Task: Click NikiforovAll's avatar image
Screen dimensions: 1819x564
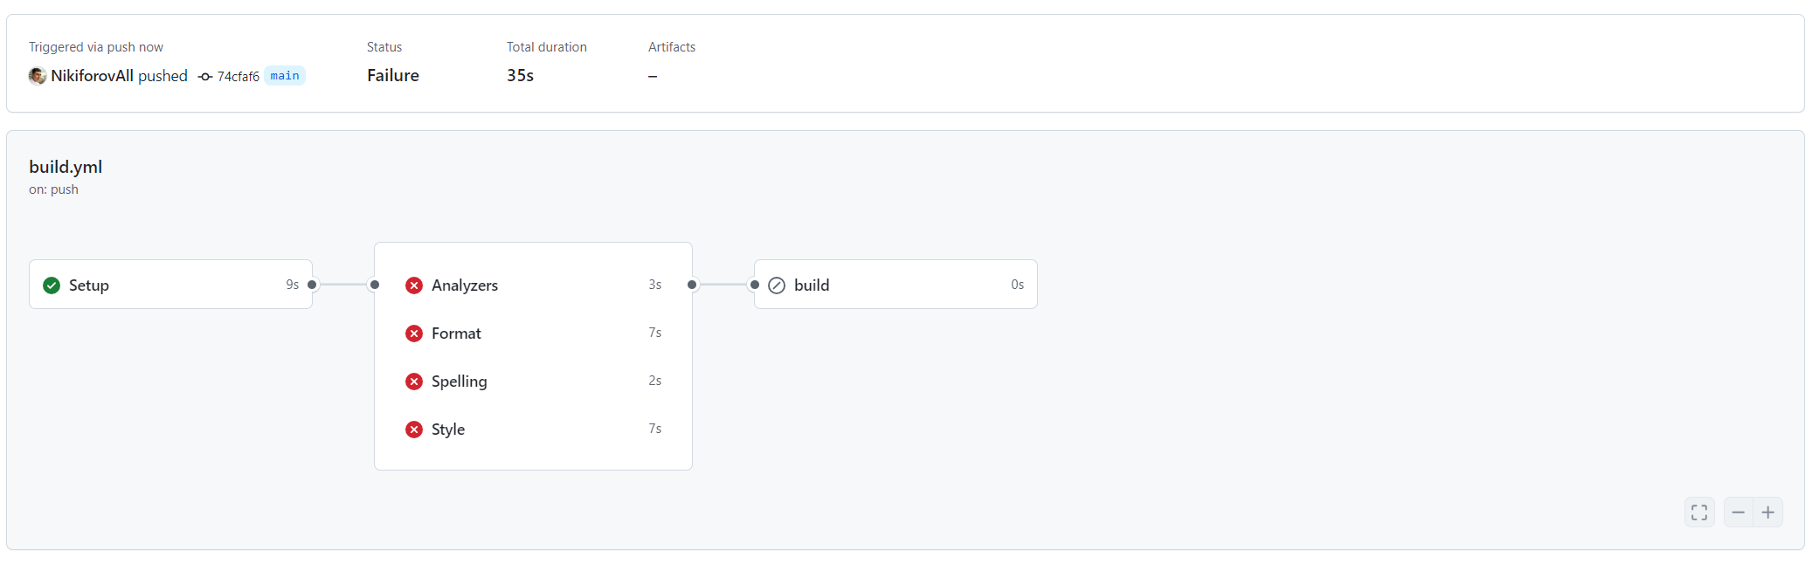Action: click(38, 76)
